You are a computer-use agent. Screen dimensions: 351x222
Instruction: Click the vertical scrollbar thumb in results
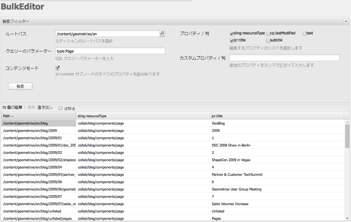coord(347,136)
